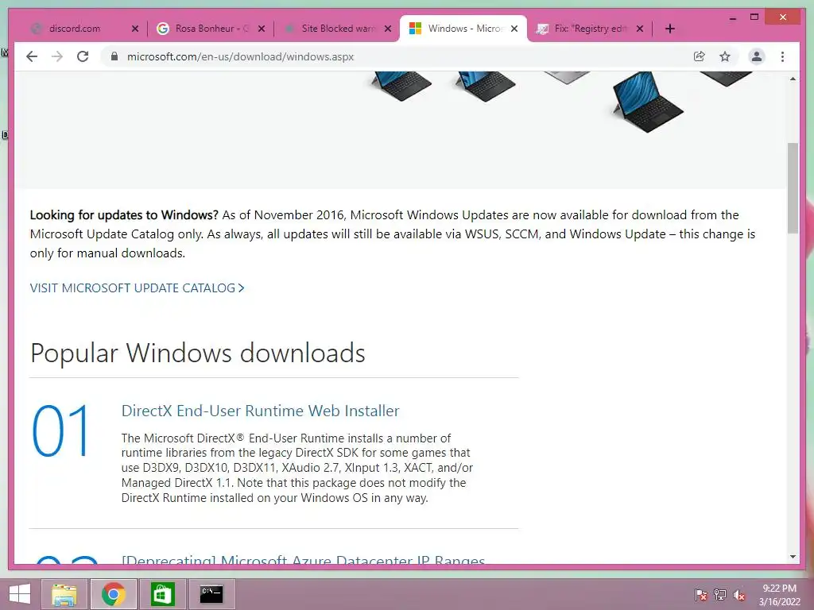This screenshot has height=610, width=814.
Task: Open File Explorer from the taskbar
Action: (64, 594)
